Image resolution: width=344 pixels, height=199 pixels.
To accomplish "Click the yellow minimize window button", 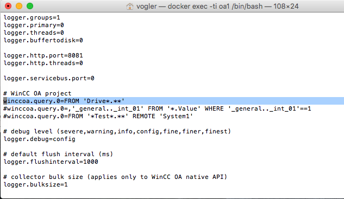I will 19,6.
